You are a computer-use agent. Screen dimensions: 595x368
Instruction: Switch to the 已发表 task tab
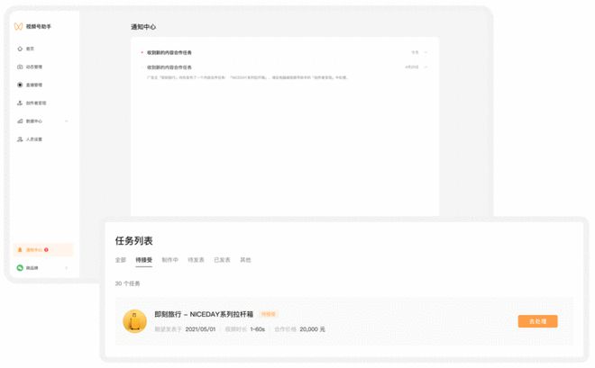(x=222, y=260)
